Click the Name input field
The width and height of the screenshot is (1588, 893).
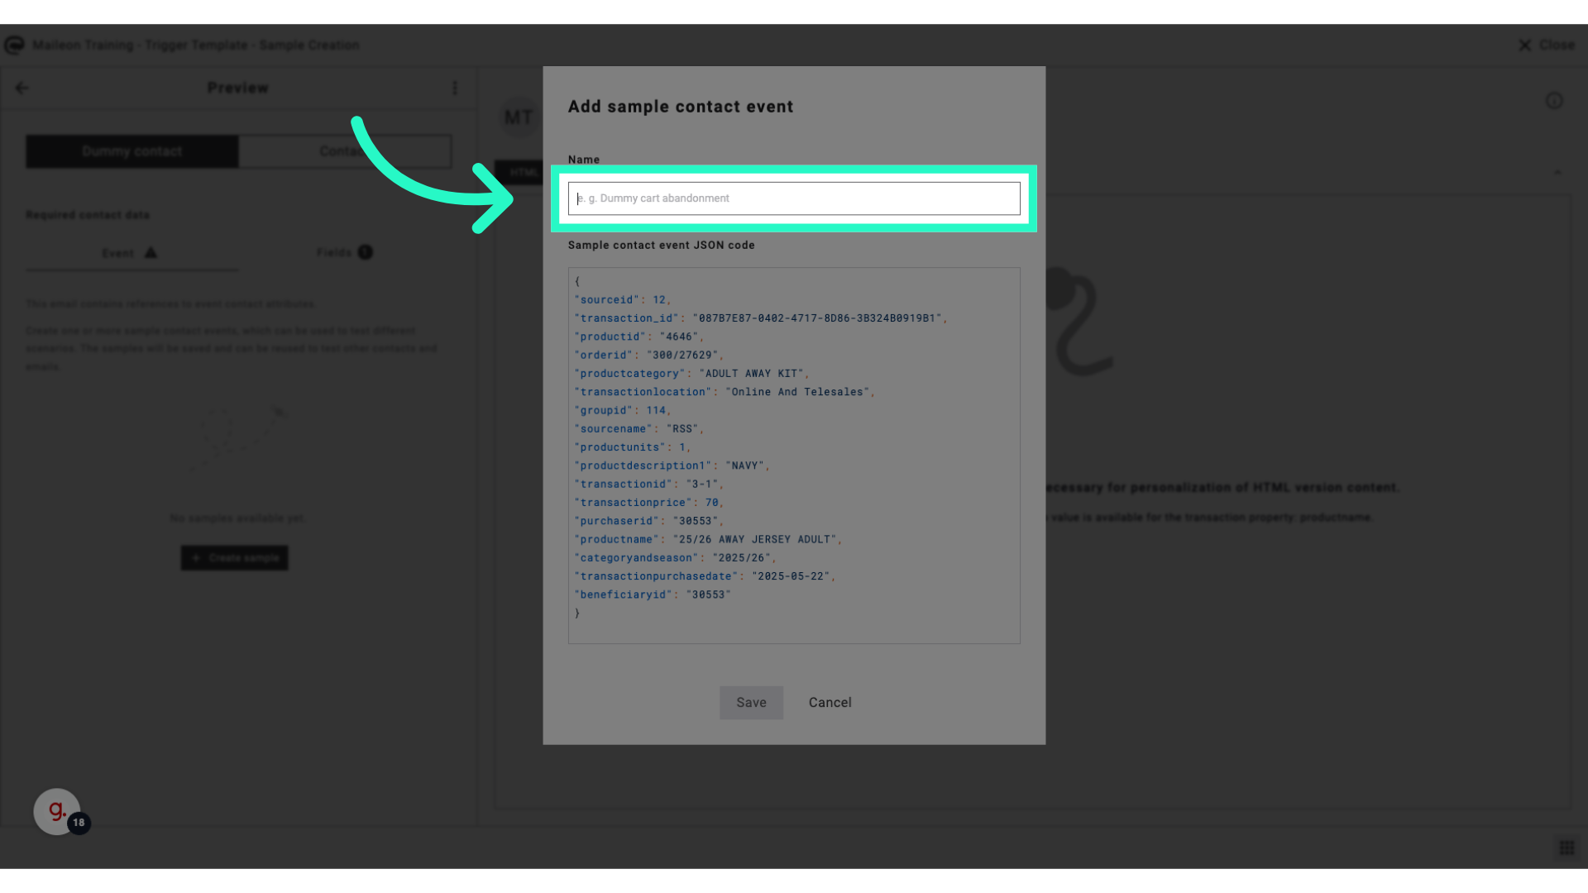[794, 198]
